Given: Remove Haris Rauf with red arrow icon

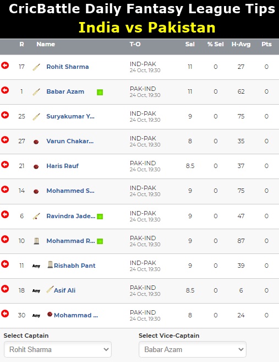Looking at the screenshot, I should pos(5,165).
